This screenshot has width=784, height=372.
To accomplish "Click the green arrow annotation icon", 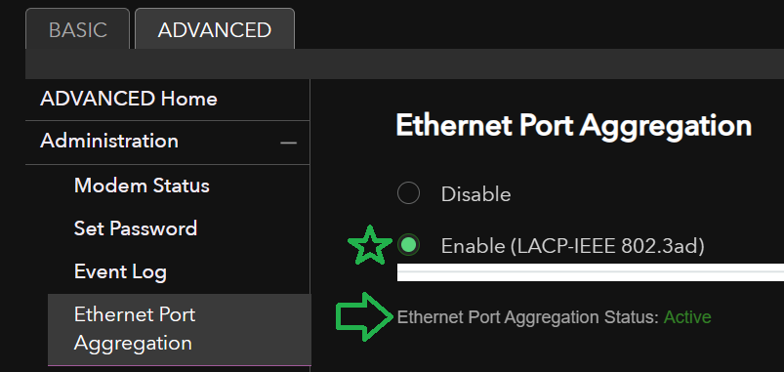I will (364, 316).
